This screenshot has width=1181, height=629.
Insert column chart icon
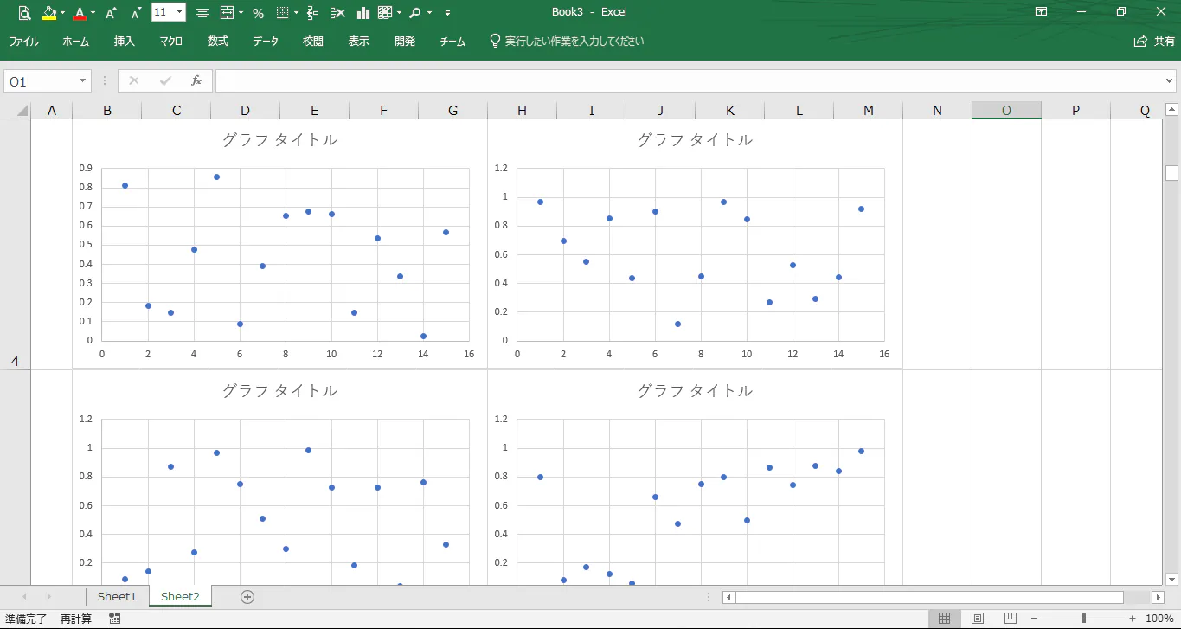point(363,12)
